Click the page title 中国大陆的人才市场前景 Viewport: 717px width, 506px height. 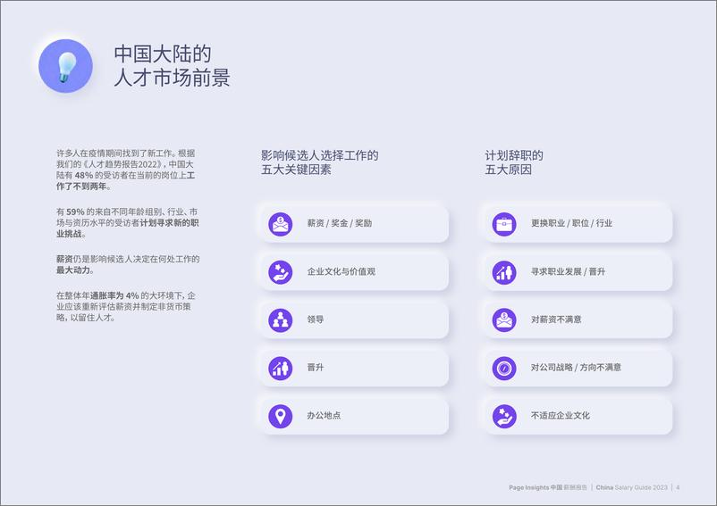pyautogui.click(x=172, y=66)
